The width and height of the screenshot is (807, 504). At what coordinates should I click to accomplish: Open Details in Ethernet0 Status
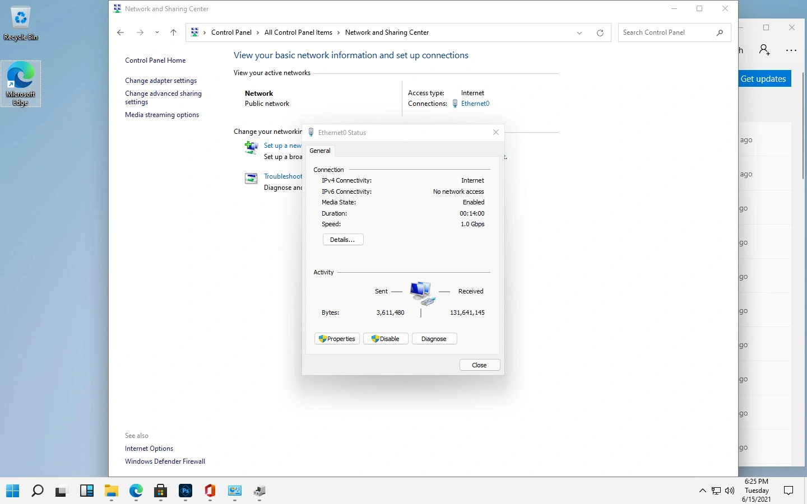pyautogui.click(x=343, y=240)
